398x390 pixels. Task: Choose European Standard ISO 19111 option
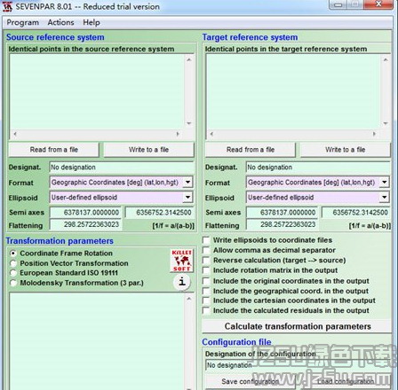point(13,273)
